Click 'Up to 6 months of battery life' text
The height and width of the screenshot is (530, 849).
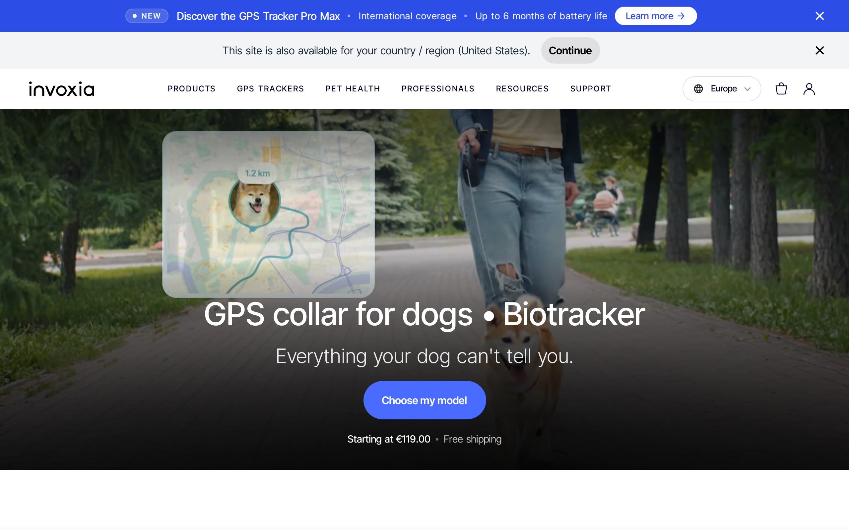tap(541, 16)
